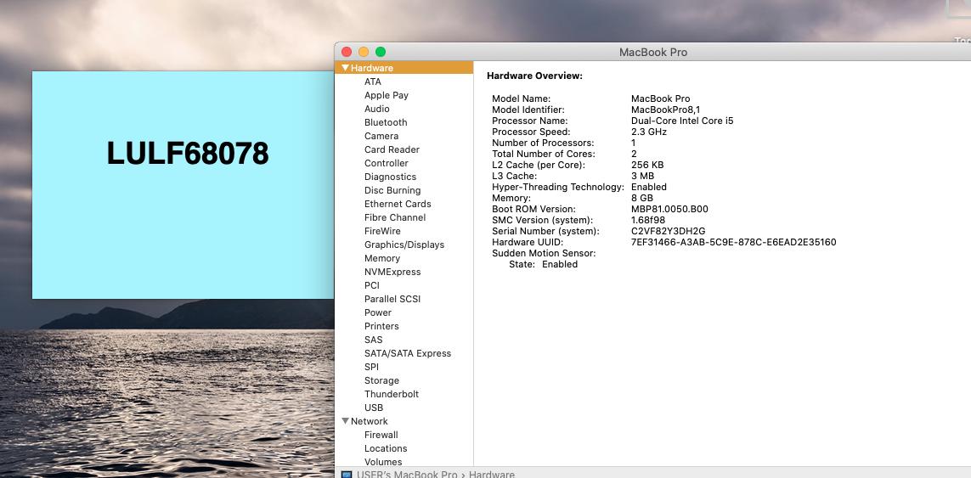Open Power information
Screen dimensions: 971x478
(378, 312)
